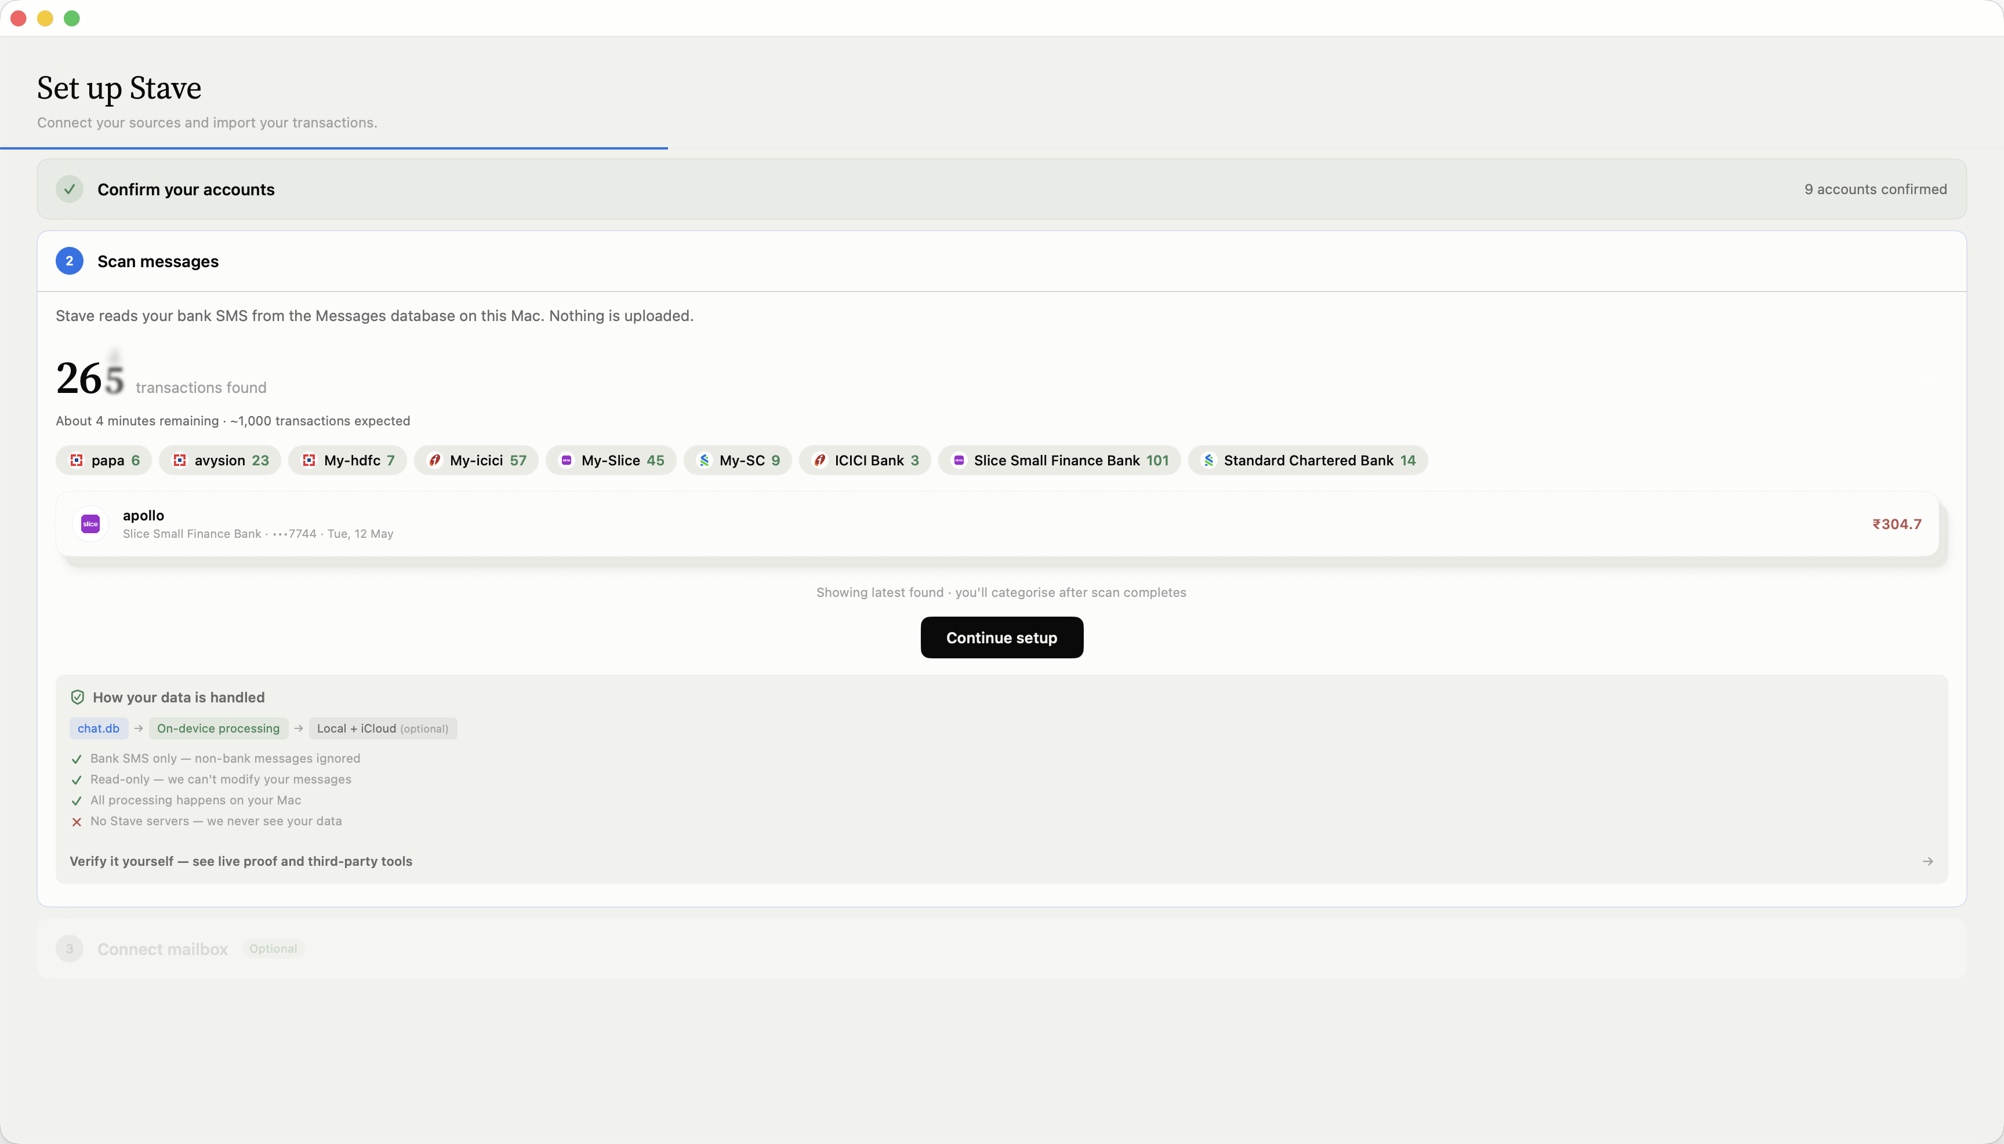Click the No Stave servers line
Image resolution: width=2004 pixels, height=1144 pixels.
coord(216,821)
